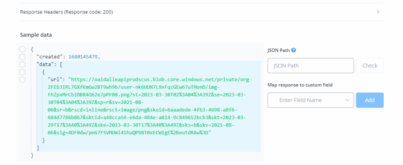Screen dimensions: 403x165
Task: Click the Sample data heading
Action: [x=36, y=35]
